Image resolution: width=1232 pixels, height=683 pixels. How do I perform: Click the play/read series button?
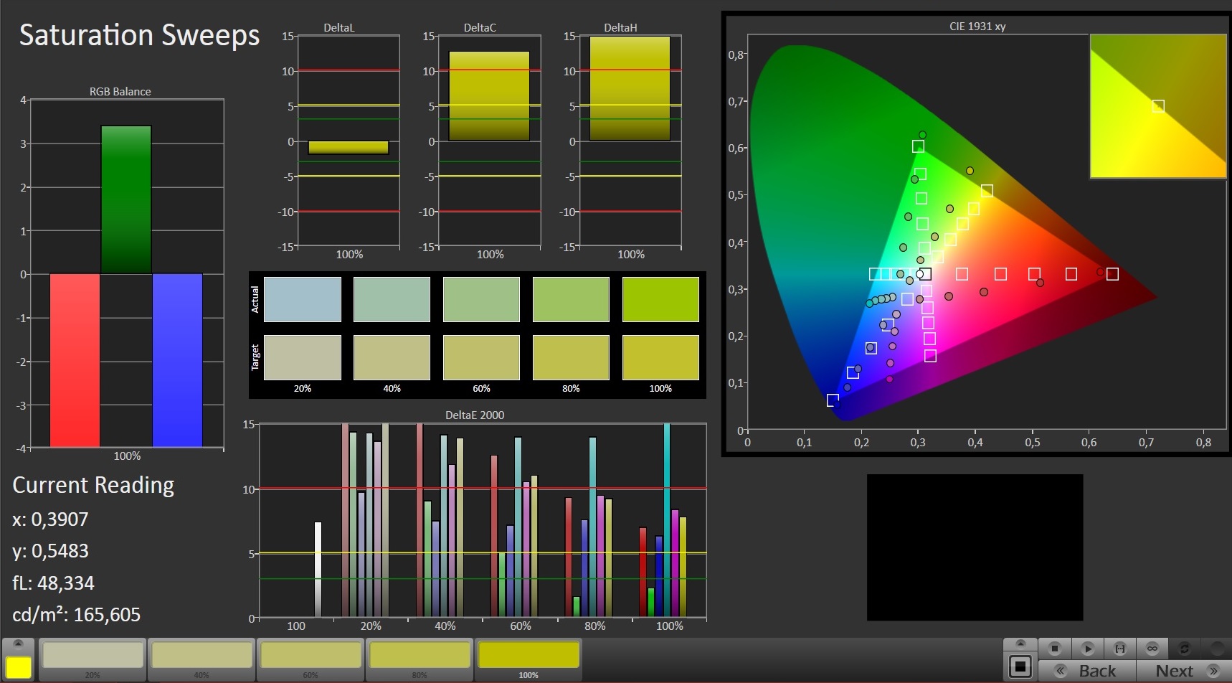[x=1088, y=649]
